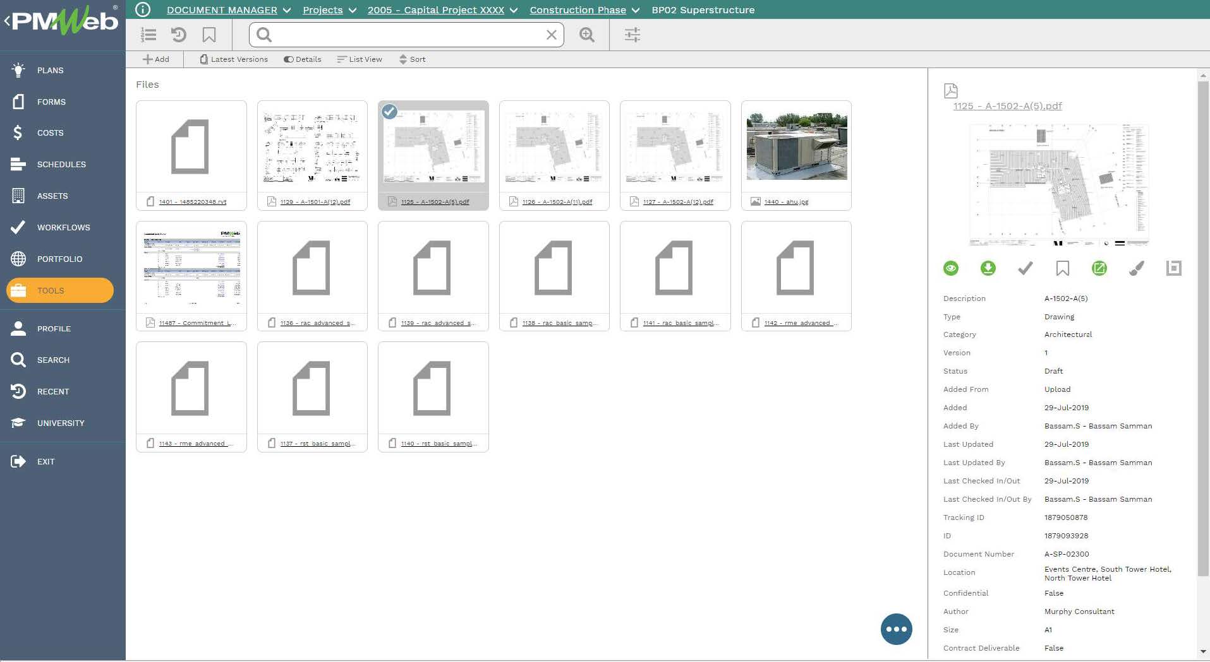Open the TOOLS sidebar section
1210x662 pixels.
click(59, 290)
